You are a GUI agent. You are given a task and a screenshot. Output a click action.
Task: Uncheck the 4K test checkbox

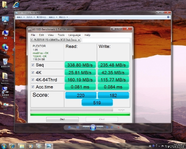pyautogui.click(x=33, y=72)
